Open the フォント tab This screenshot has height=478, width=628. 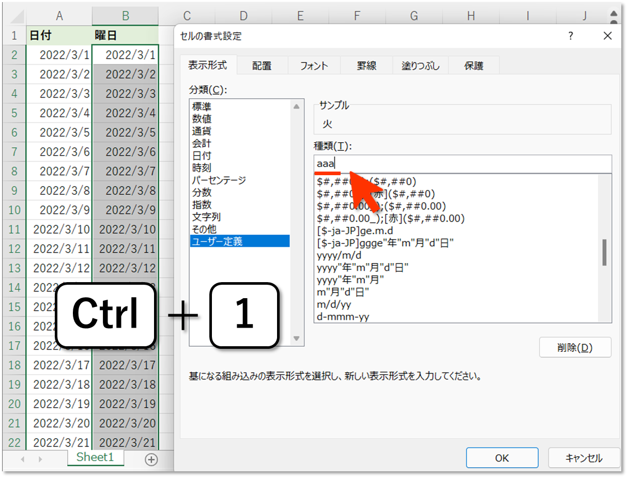point(314,66)
